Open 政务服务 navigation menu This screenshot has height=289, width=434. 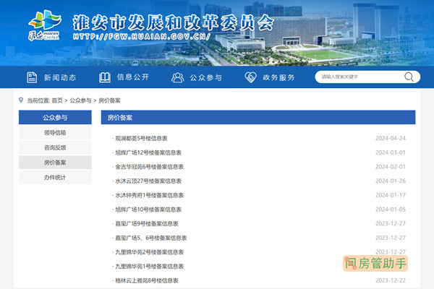[x=278, y=77]
